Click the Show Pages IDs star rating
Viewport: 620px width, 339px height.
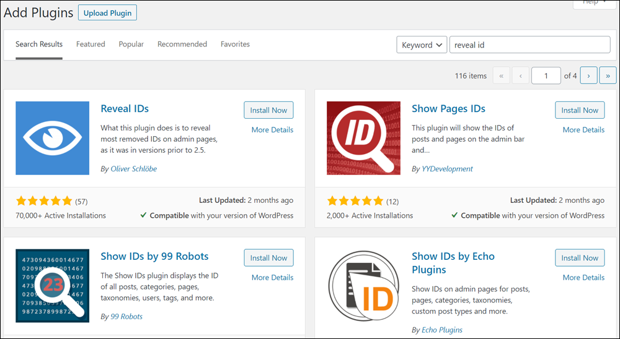(355, 201)
